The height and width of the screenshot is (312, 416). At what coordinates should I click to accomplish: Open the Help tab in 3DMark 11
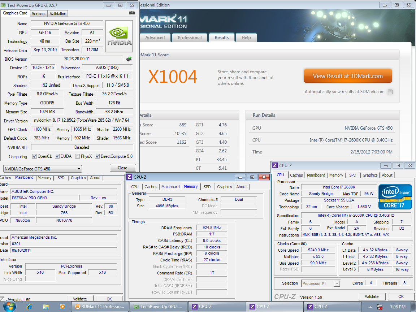click(246, 38)
